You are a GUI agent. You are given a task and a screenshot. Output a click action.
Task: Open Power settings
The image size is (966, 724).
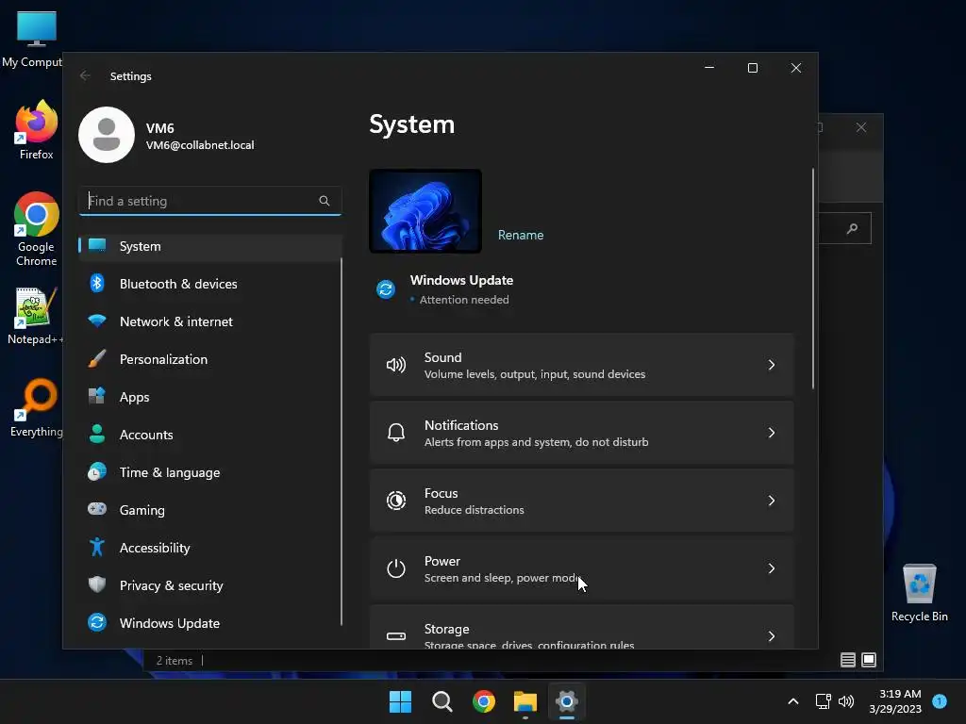[581, 568]
